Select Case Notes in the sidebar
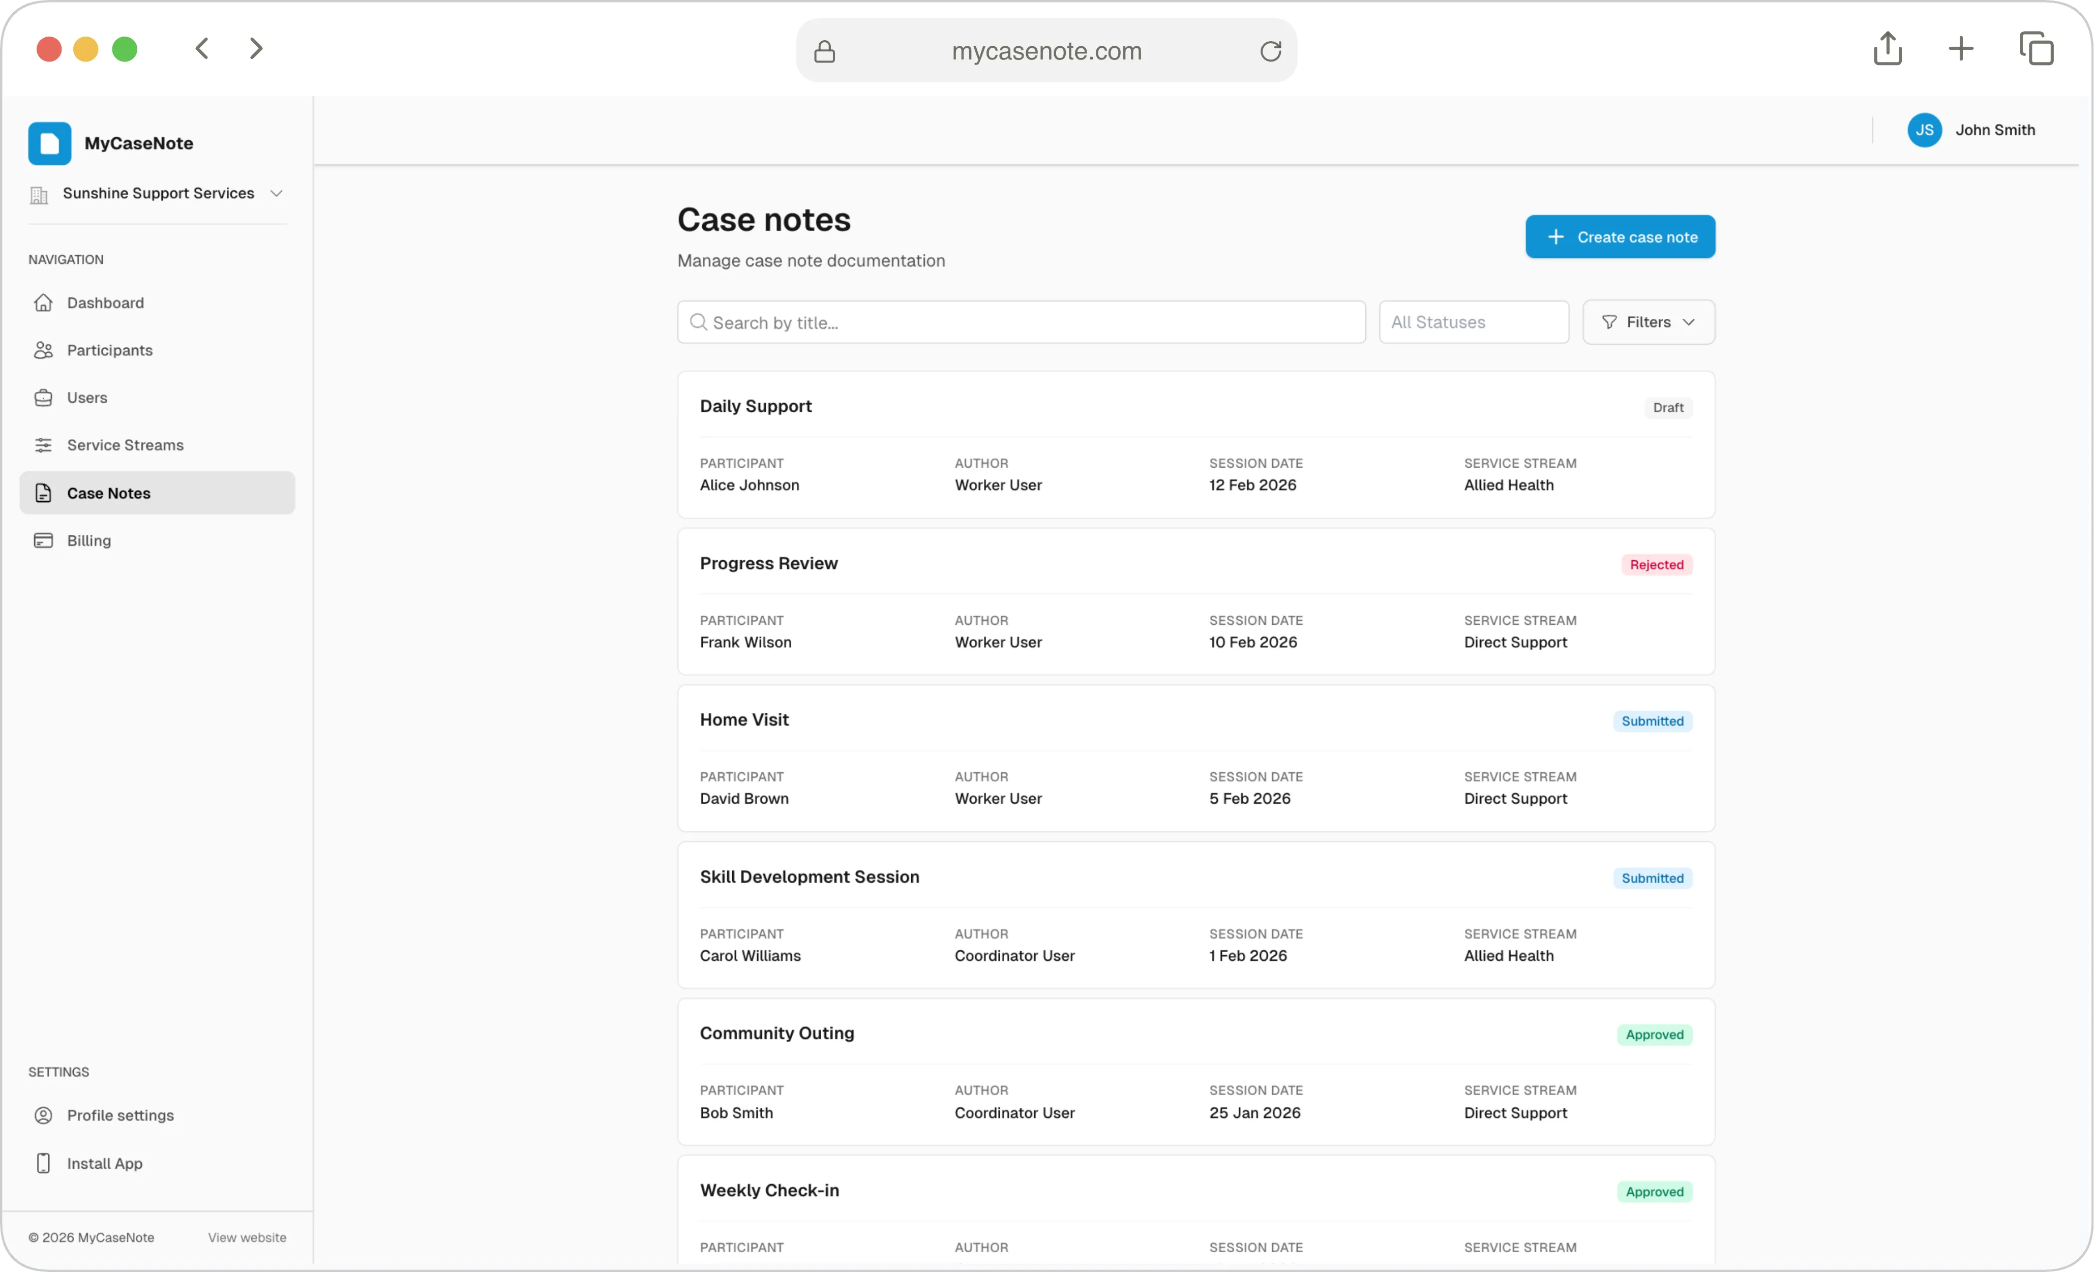2094x1272 pixels. pyautogui.click(x=109, y=493)
